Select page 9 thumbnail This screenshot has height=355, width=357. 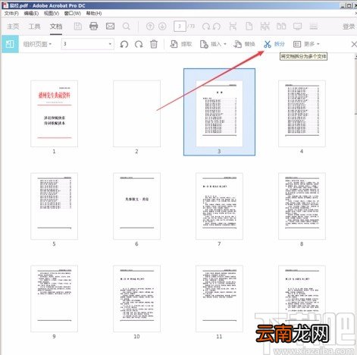click(x=54, y=299)
